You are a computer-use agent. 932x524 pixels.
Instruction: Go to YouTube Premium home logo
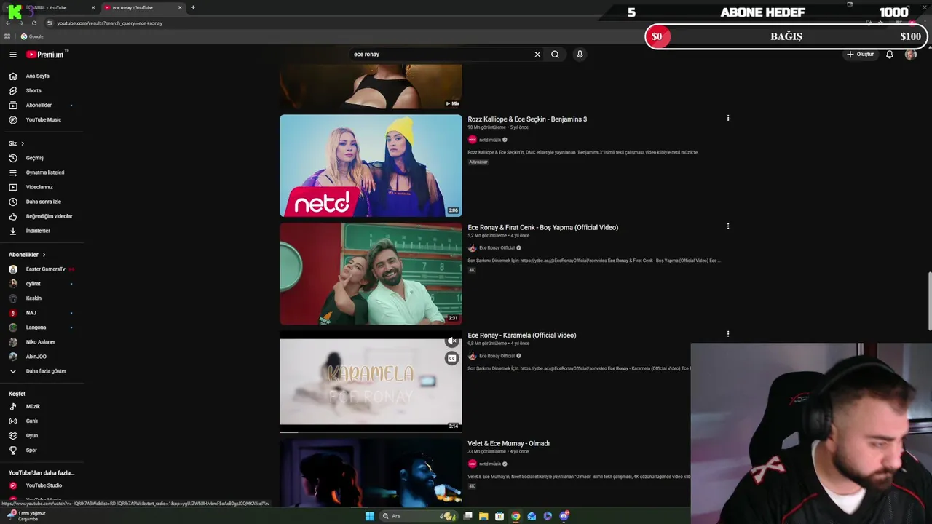45,55
